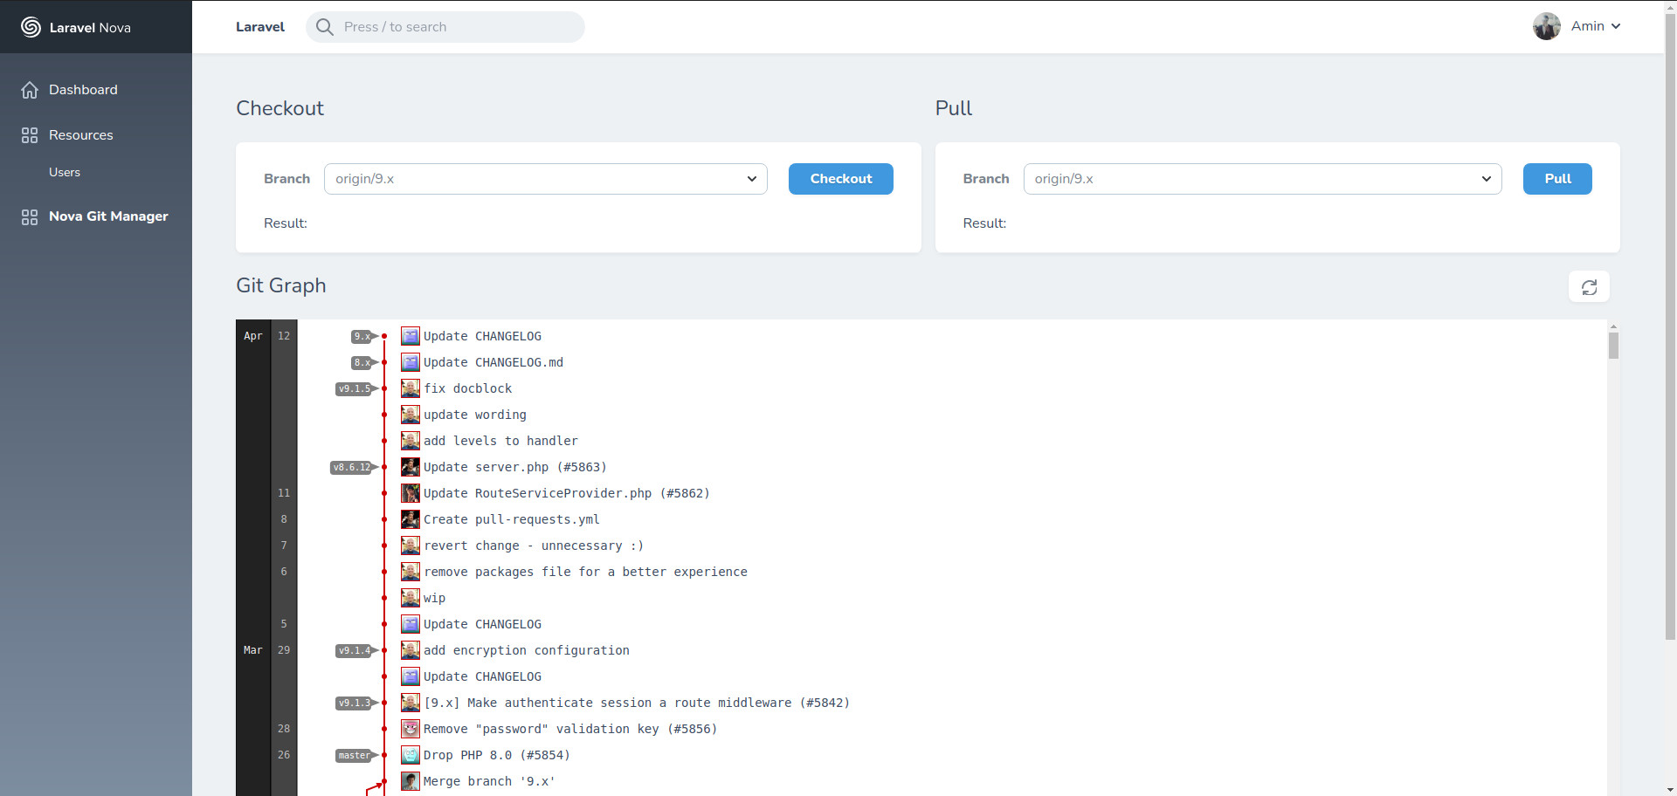Image resolution: width=1677 pixels, height=796 pixels.
Task: Click the Laravel header link
Action: pos(260,27)
